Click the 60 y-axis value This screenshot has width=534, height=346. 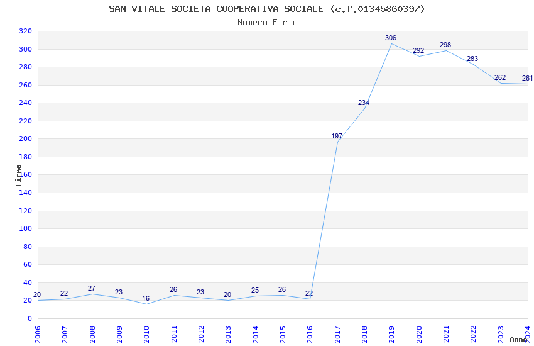[x=28, y=264]
